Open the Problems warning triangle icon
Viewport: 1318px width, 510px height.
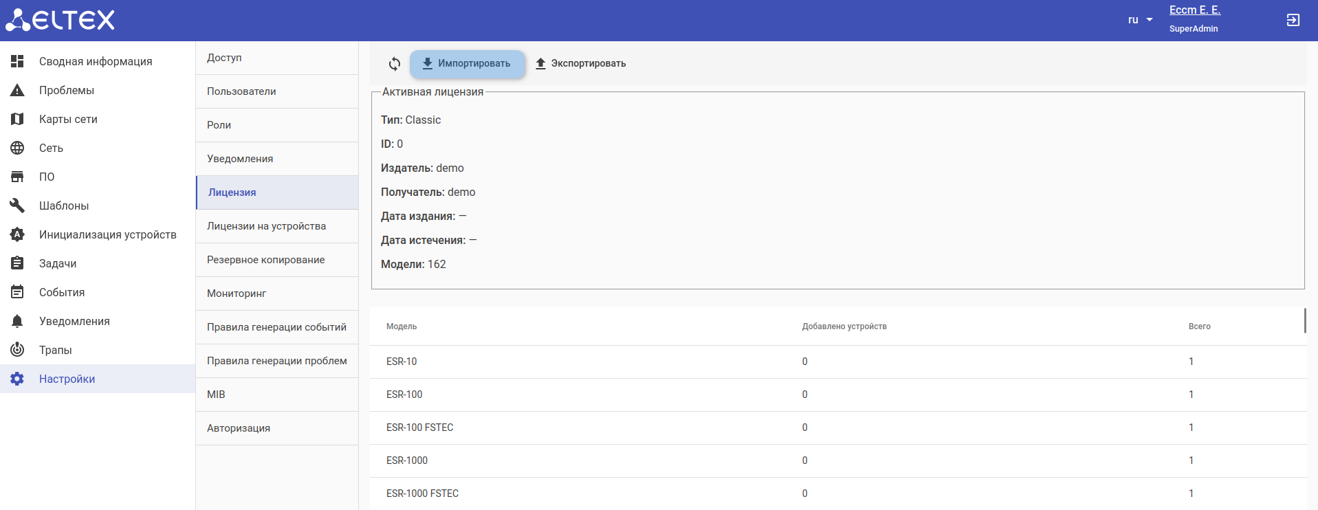point(17,91)
